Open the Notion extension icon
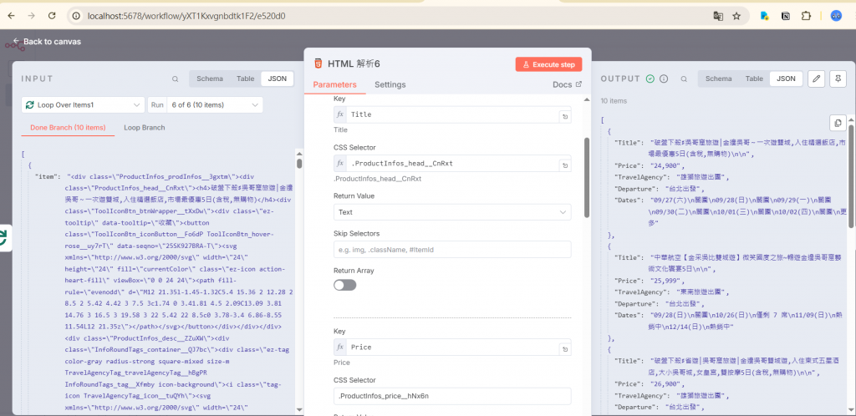 tap(786, 16)
